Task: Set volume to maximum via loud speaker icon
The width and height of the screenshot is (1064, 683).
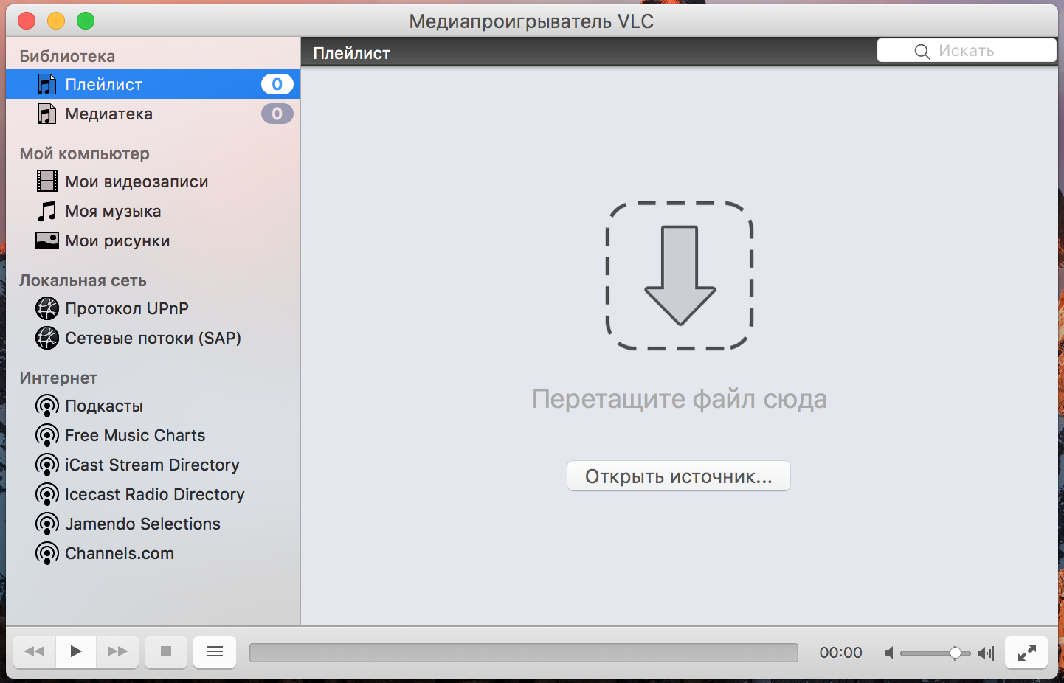Action: [x=986, y=653]
